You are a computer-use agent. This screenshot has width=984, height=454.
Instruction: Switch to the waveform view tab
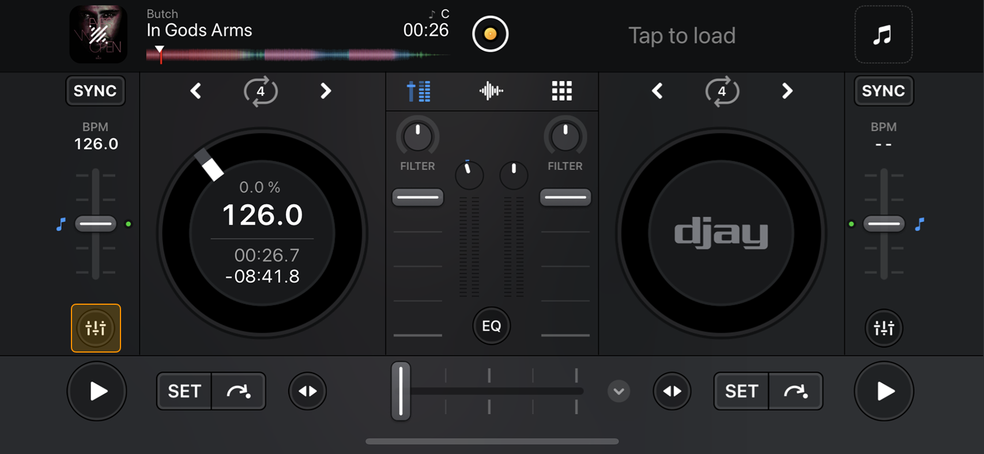pos(491,91)
